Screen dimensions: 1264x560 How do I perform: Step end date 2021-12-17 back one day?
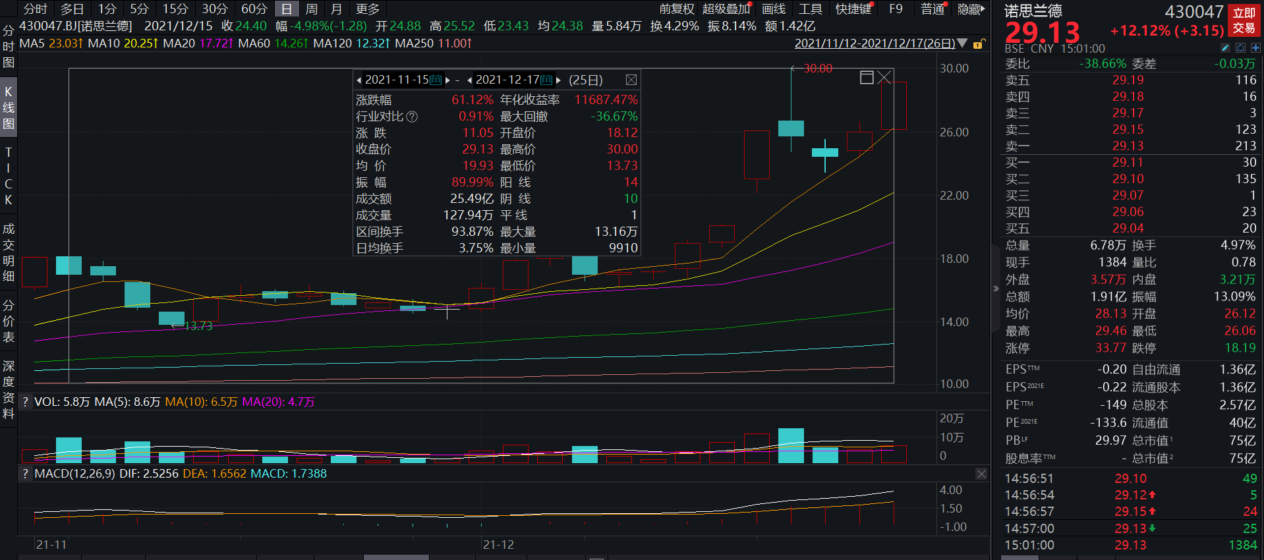(x=469, y=80)
